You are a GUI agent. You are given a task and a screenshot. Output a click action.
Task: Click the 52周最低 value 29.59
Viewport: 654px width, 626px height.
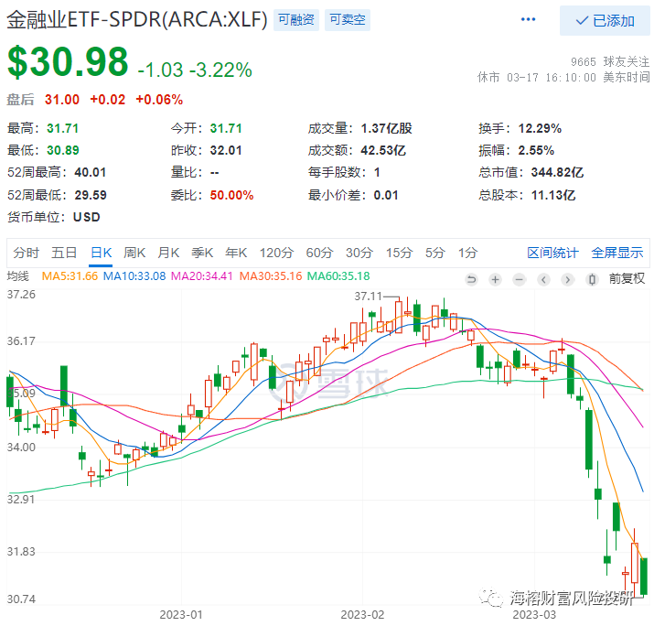(x=91, y=195)
